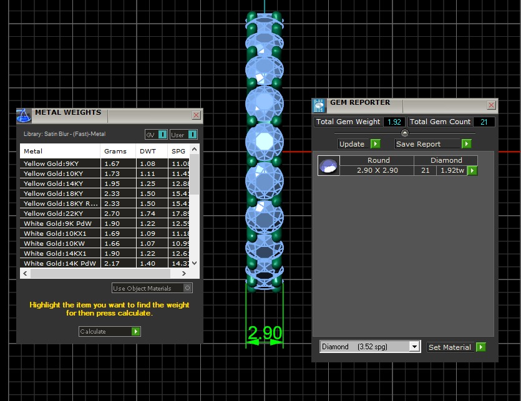Click the 1.92tw weight cell
Viewport: 521px width, 401px height.
tap(452, 170)
